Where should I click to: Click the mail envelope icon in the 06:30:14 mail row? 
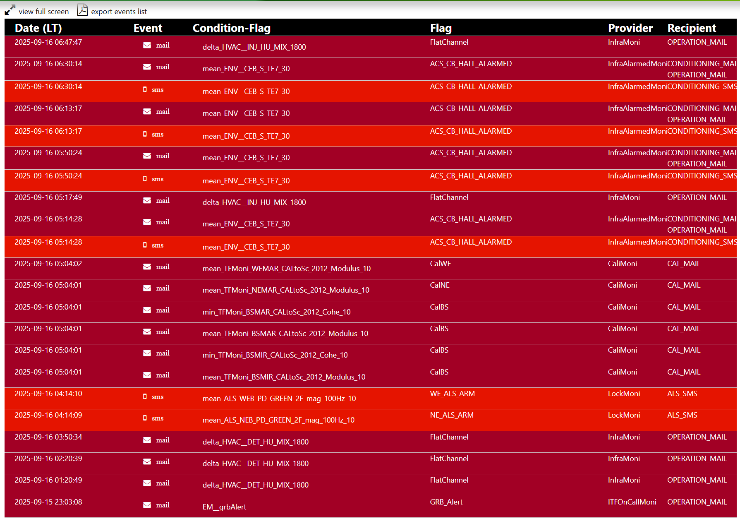[147, 67]
